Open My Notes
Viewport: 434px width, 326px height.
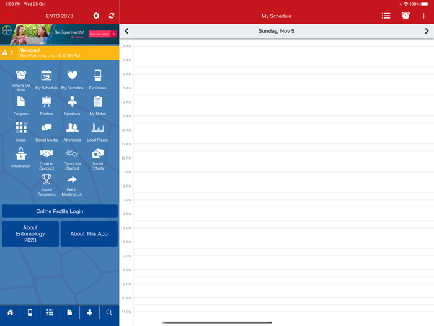click(x=98, y=106)
